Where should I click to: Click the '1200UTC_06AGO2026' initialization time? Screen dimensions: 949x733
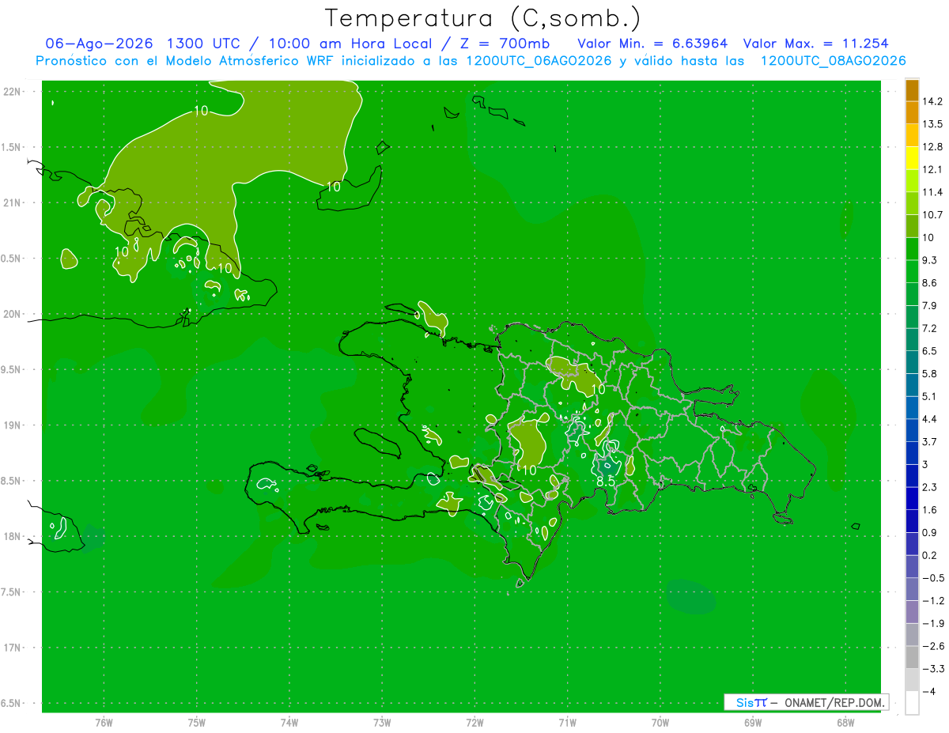(x=539, y=61)
